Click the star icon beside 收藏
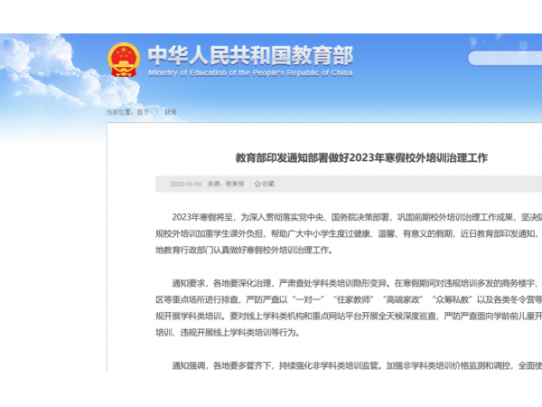Viewport: 542px width, 407px height. (x=257, y=184)
